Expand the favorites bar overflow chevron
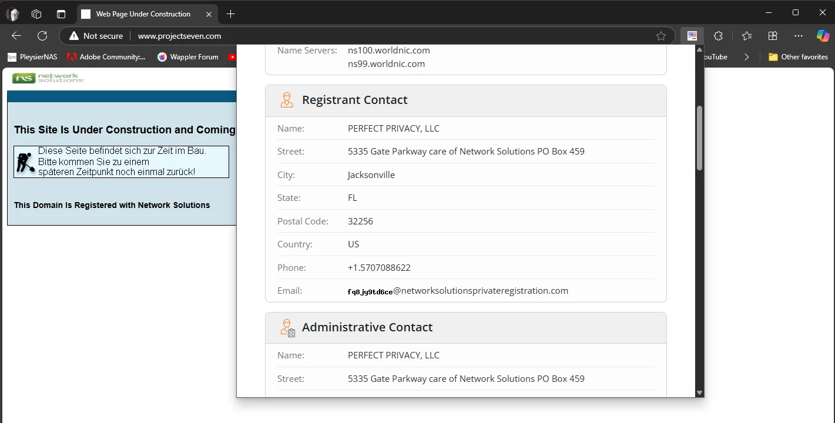 coord(747,57)
